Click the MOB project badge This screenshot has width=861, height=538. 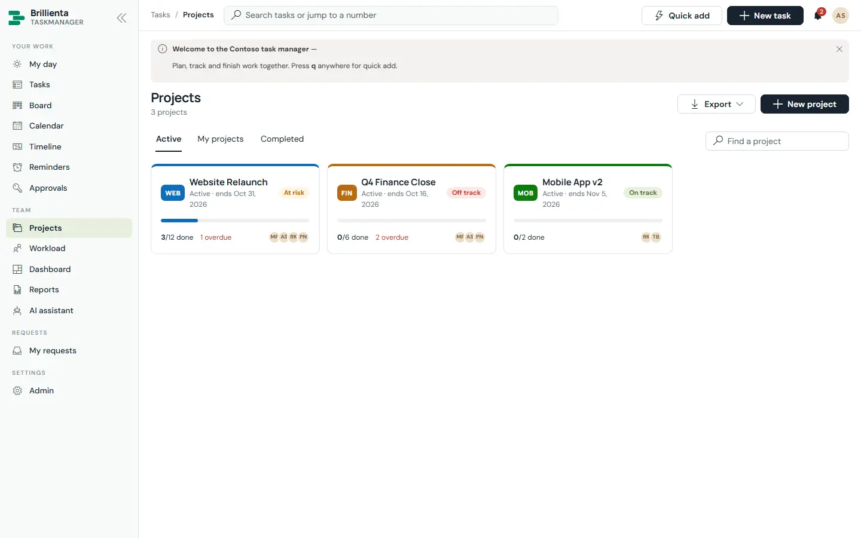[526, 193]
